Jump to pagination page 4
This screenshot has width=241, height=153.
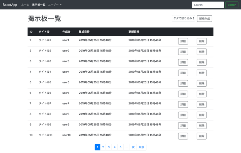pyautogui.click(x=115, y=147)
